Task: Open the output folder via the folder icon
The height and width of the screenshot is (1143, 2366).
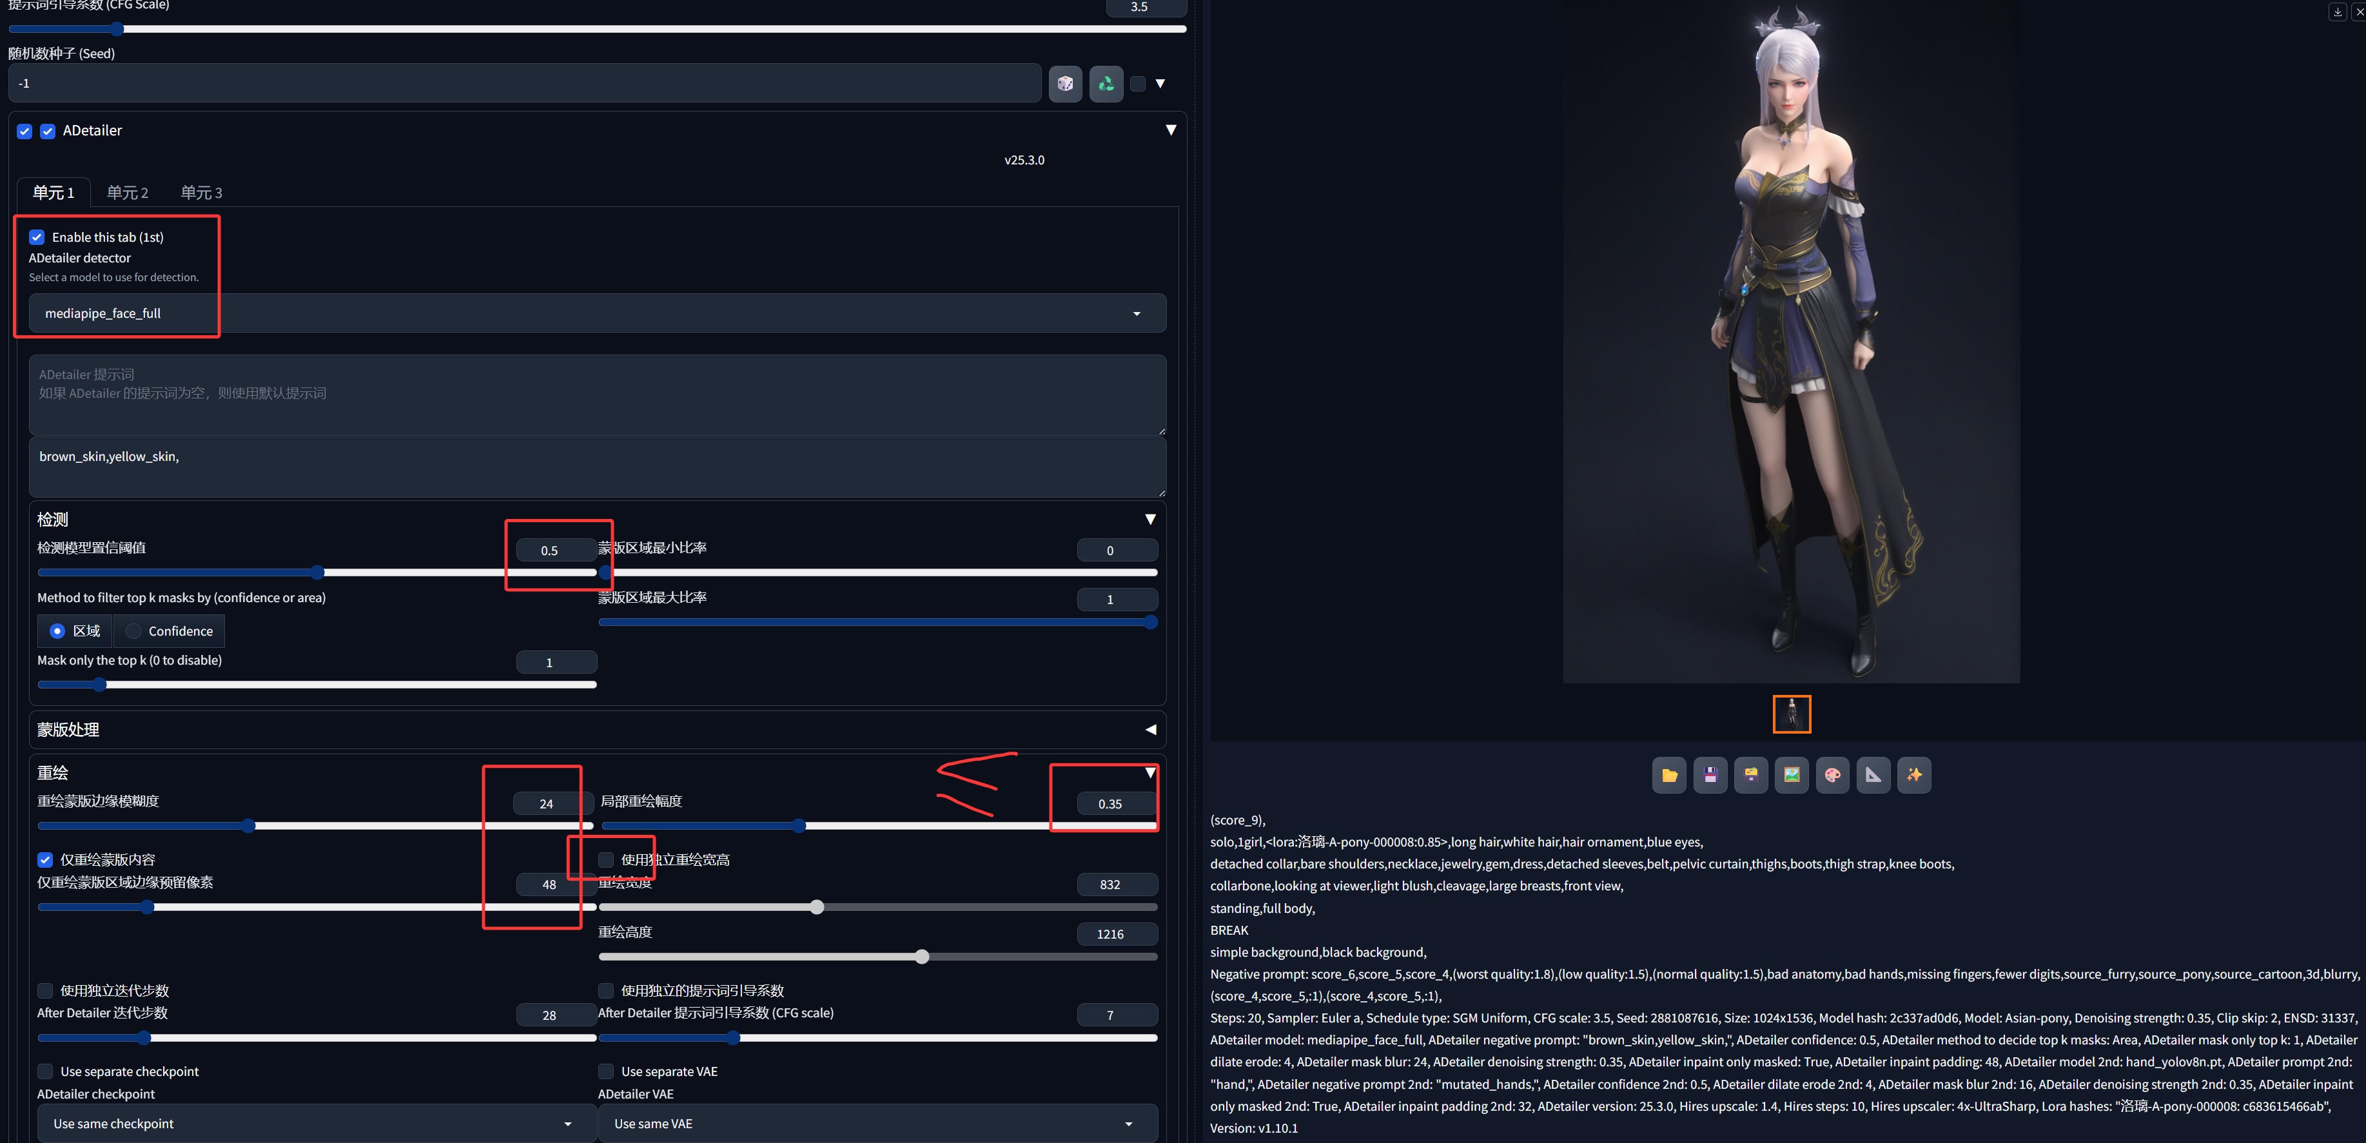Action: [x=1669, y=776]
